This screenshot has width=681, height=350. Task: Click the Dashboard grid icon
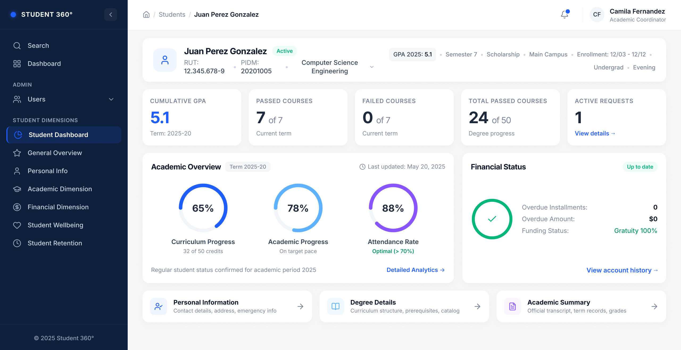pos(17,64)
